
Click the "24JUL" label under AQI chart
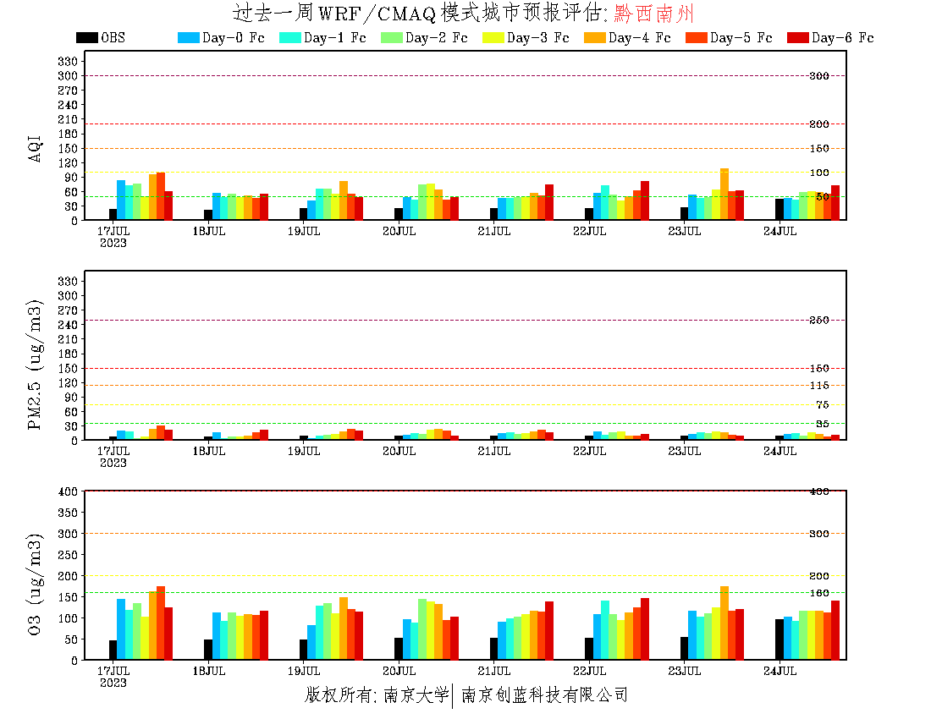(780, 232)
